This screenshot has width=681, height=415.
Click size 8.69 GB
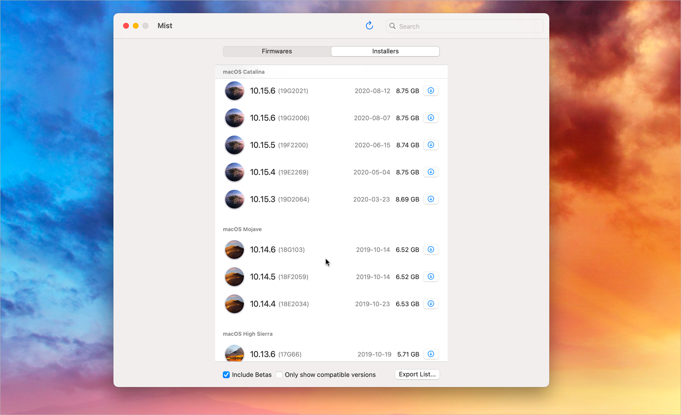407,199
